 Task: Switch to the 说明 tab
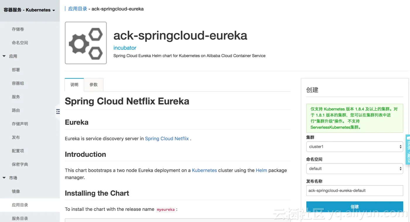(x=74, y=85)
